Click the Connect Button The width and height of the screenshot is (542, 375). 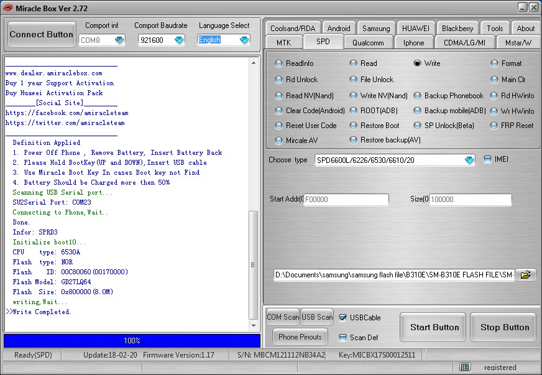click(42, 34)
